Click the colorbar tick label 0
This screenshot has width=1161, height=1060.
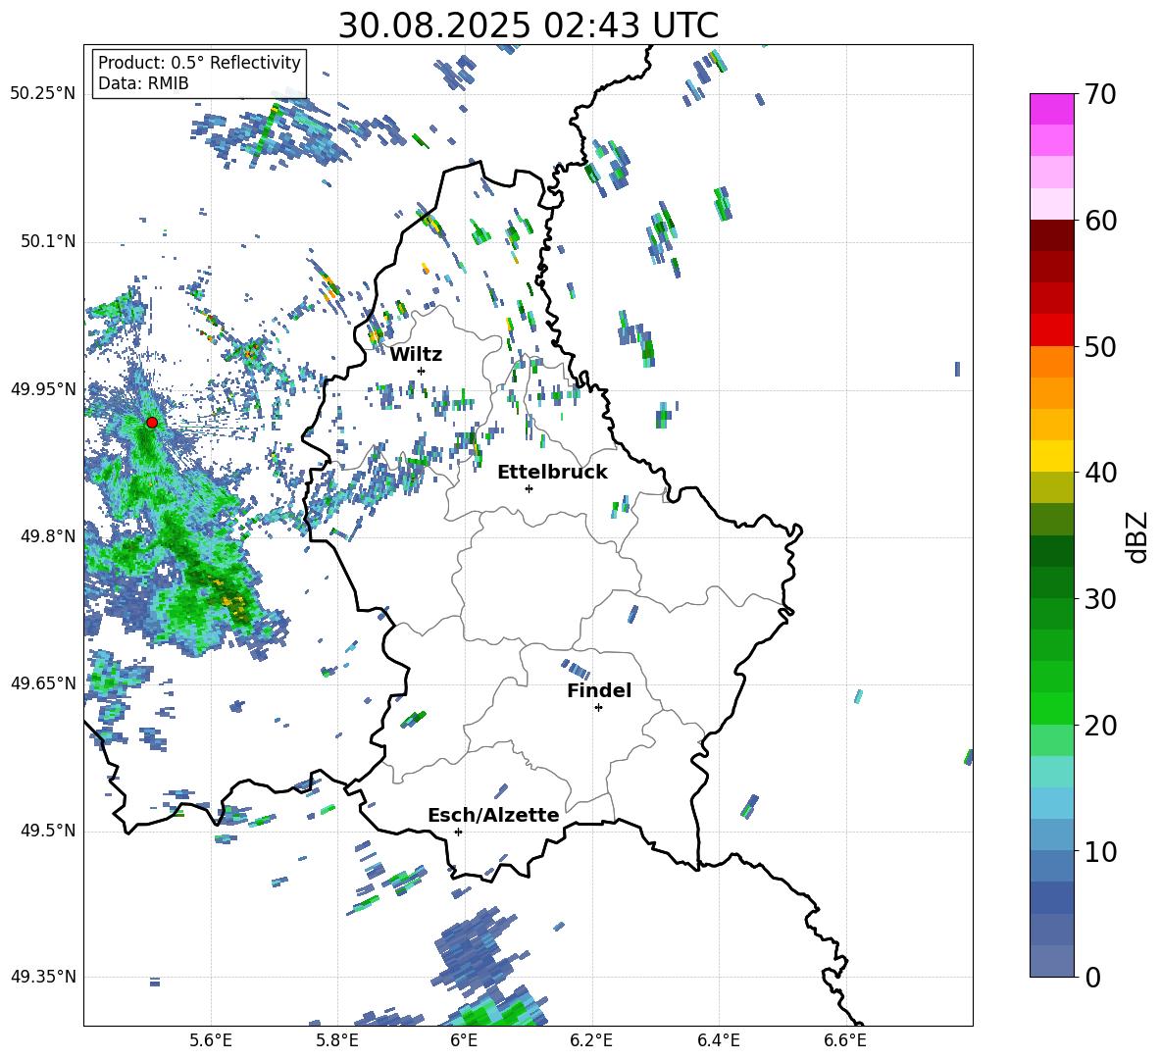1091,978
